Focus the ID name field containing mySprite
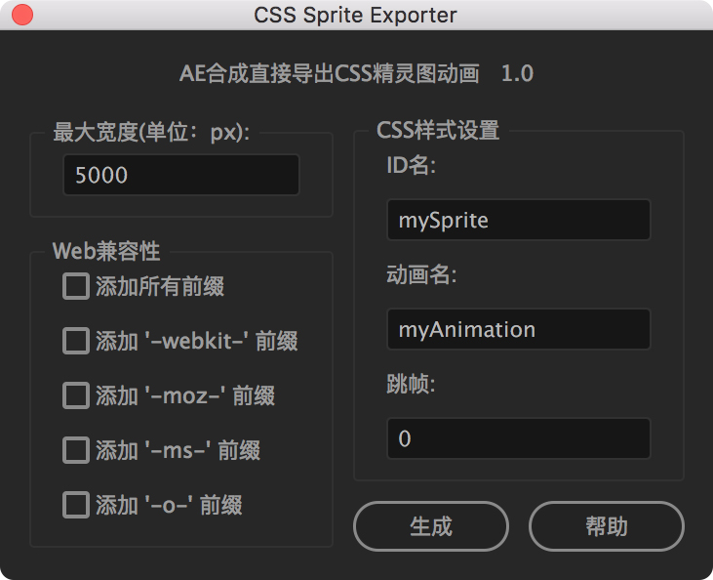The height and width of the screenshot is (580, 713). [x=518, y=220]
